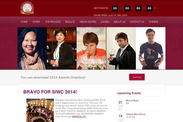This screenshot has width=183, height=122.
Task: Open the ABOUT US page
Action: [x=119, y=22]
